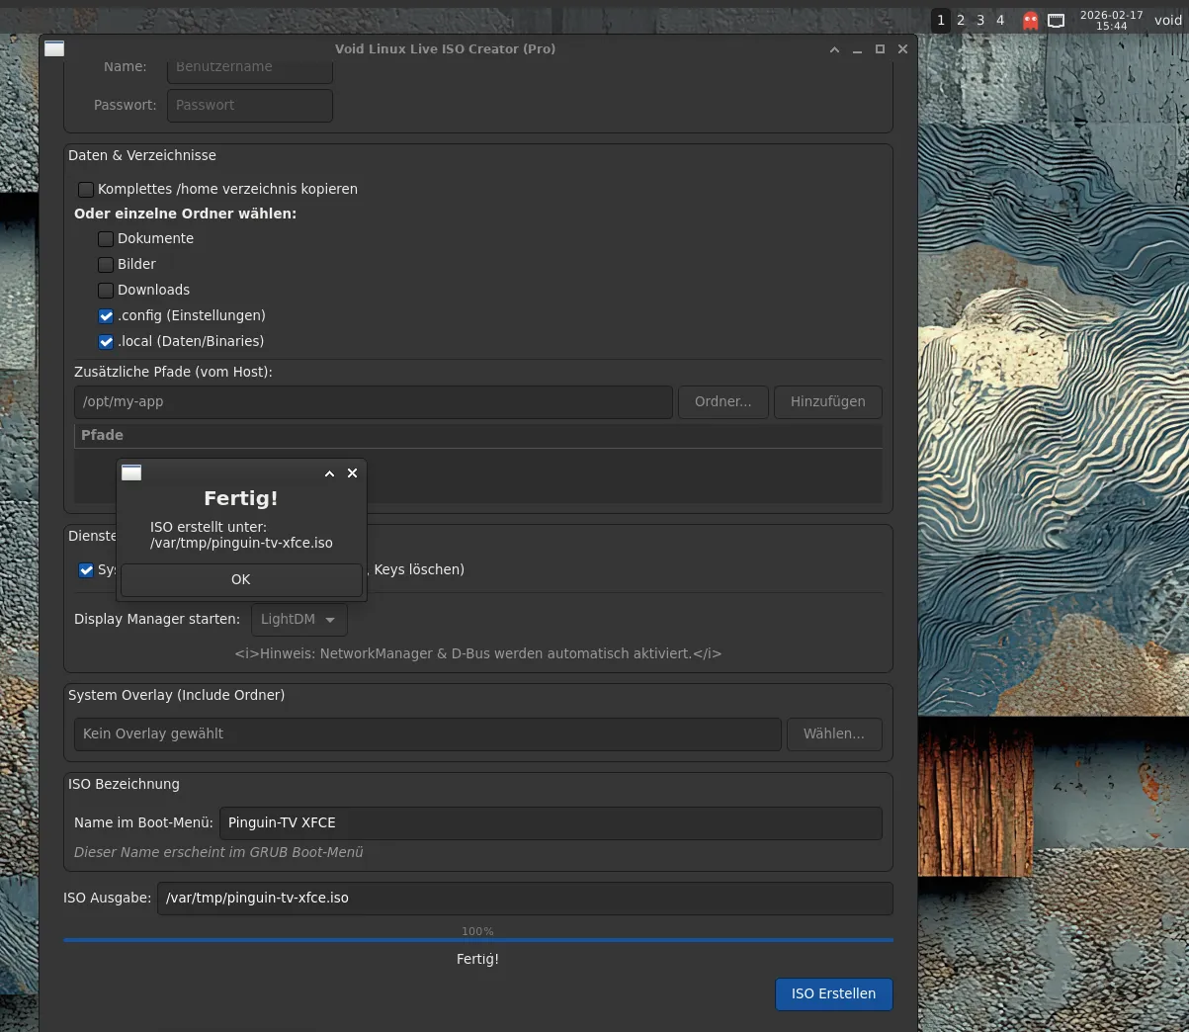Roll up the Fertig dialog with arrow icon

(x=329, y=473)
